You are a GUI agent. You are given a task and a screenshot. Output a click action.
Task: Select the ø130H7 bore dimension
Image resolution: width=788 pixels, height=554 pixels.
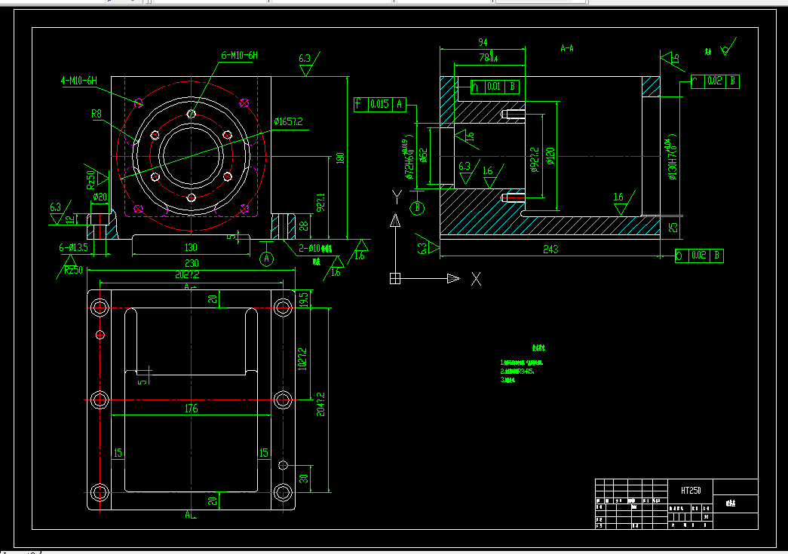[672, 158]
